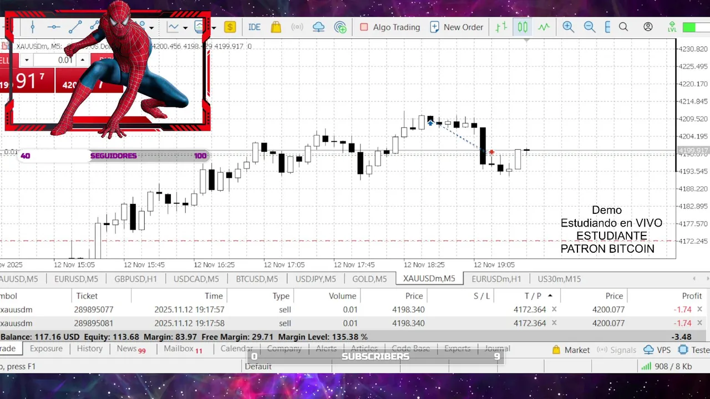The height and width of the screenshot is (399, 710).
Task: Open the News toolbox tab
Action: coord(131,349)
